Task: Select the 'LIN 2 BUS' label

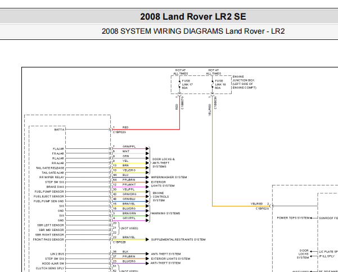Action: 57,254
